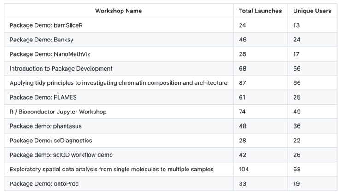
Task: Select Introduction to Package Development row name
Action: (x=61, y=69)
